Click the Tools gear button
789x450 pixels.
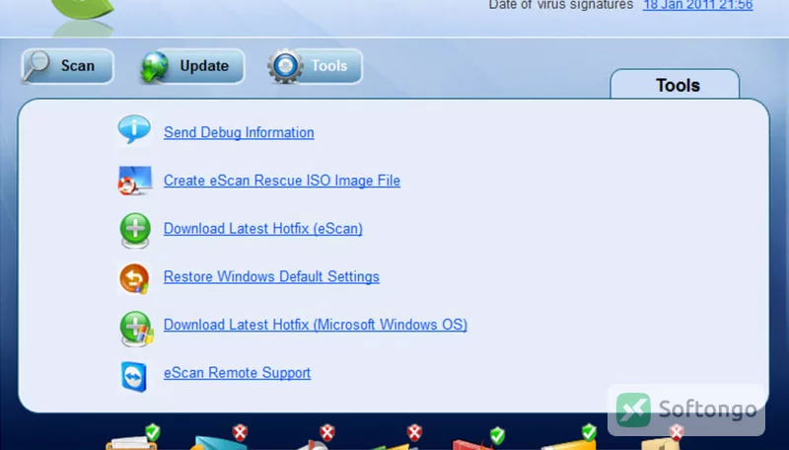[315, 66]
